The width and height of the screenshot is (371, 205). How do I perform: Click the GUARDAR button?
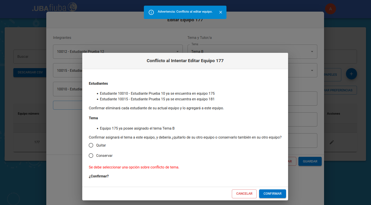tap(310, 161)
